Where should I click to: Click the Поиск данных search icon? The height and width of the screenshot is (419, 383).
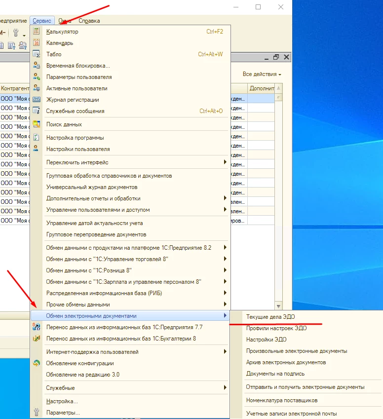36,124
